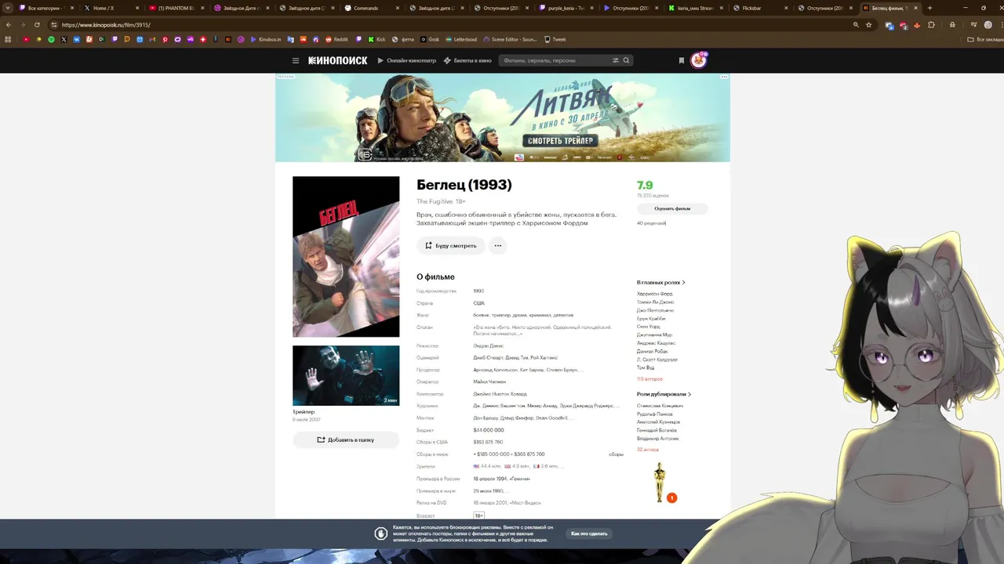Bookmark this page with star icon
The image size is (1004, 564).
(868, 25)
